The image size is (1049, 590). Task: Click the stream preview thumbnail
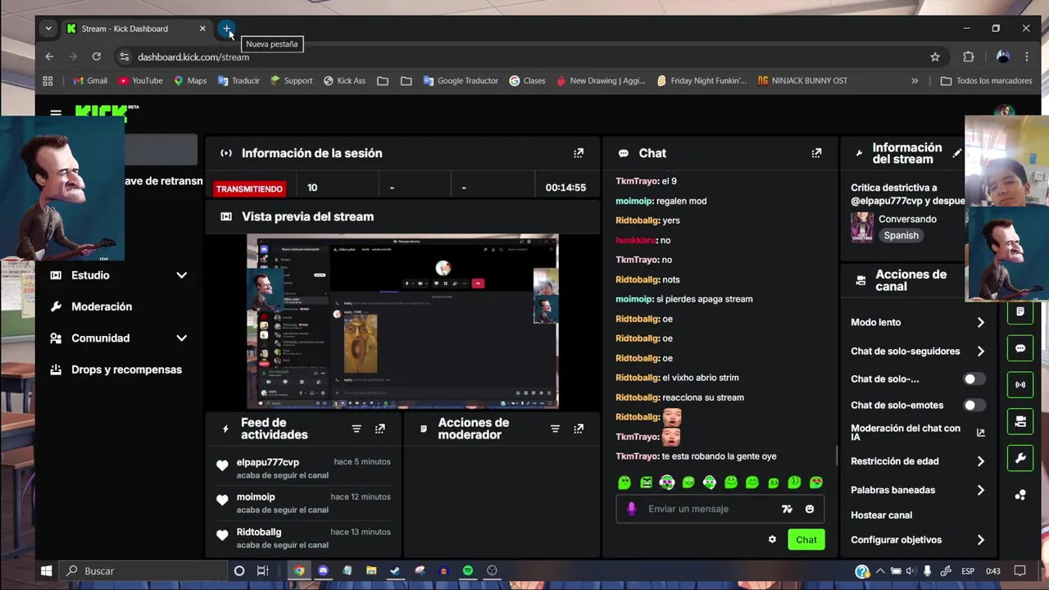402,321
